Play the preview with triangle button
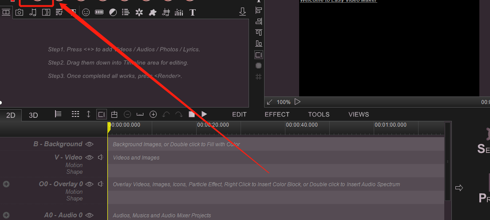 click(297, 102)
